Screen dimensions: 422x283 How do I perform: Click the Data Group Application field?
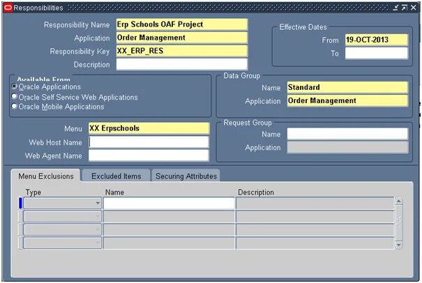point(347,100)
